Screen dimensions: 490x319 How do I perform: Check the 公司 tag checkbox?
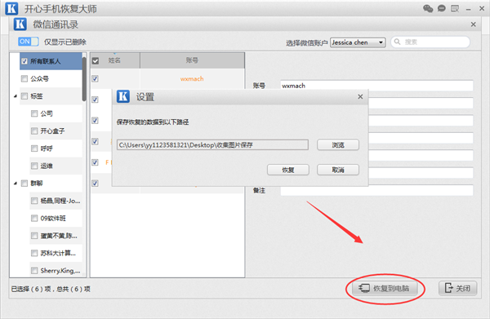pyautogui.click(x=34, y=113)
